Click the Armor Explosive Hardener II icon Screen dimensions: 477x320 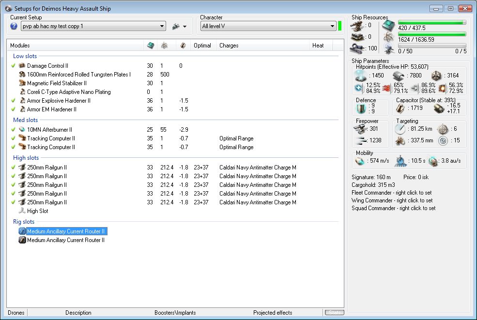point(22,100)
